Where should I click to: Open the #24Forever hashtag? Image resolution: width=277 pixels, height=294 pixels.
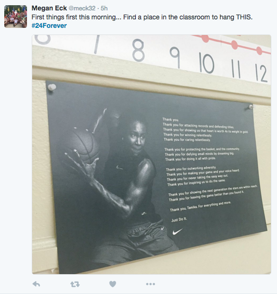pyautogui.click(x=49, y=26)
